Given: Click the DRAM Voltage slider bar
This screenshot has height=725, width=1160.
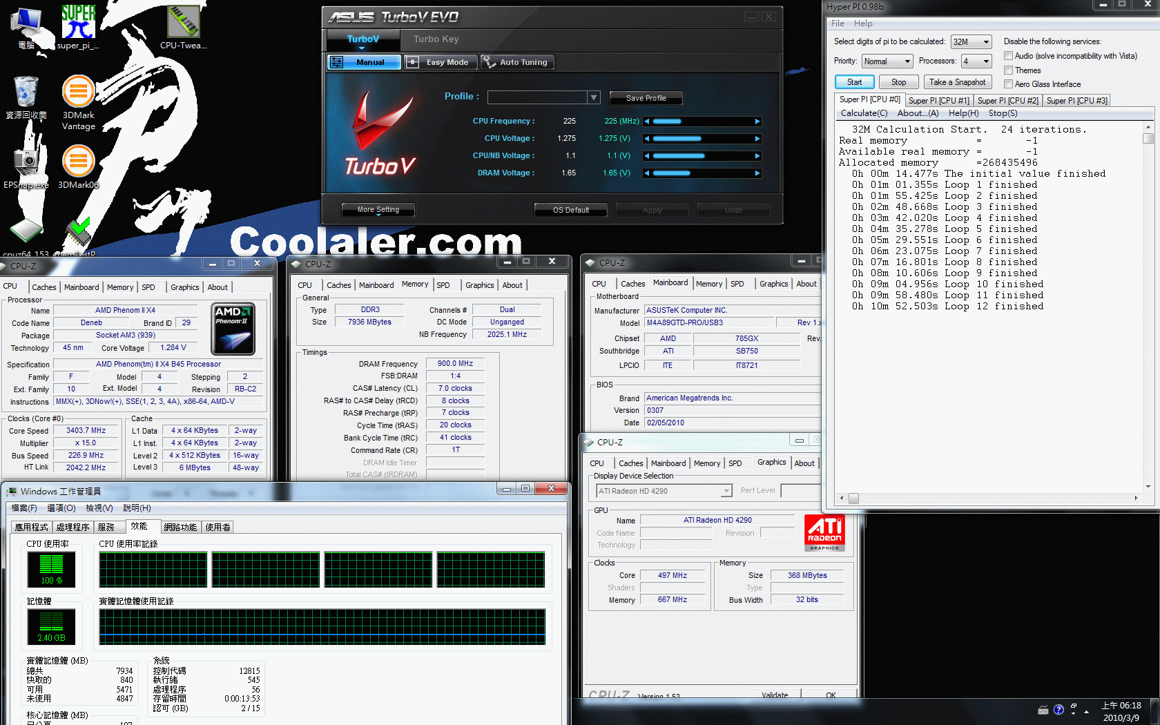Looking at the screenshot, I should (x=702, y=173).
